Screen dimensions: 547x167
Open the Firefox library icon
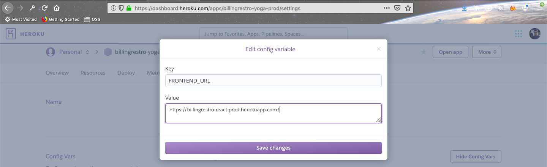[476, 8]
